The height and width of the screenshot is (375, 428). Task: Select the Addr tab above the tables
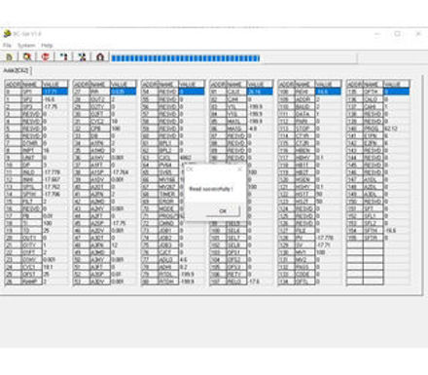[16, 70]
